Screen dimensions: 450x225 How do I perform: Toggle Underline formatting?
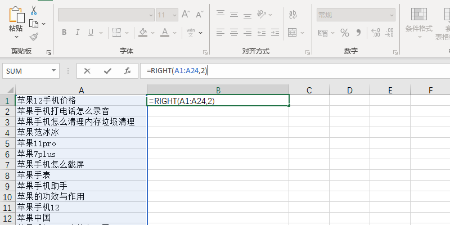[x=91, y=33]
